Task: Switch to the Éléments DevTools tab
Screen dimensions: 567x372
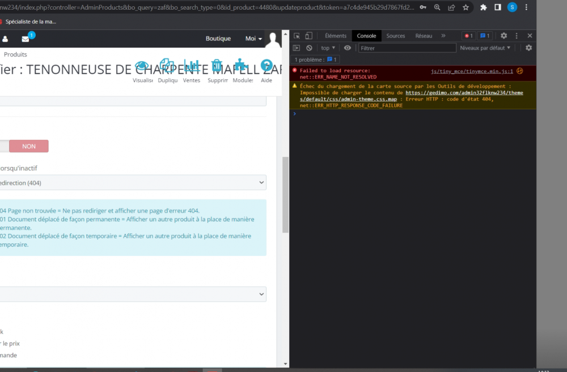Action: coord(336,36)
